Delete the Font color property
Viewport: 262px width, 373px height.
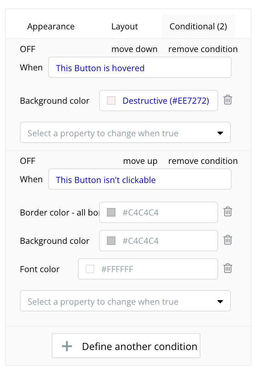point(228,269)
